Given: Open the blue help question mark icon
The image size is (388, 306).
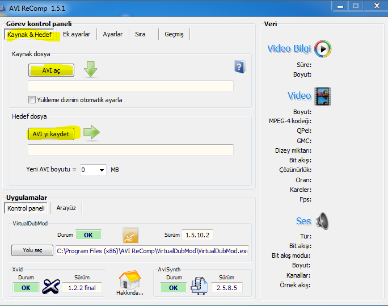Looking at the screenshot, I should 239,67.
